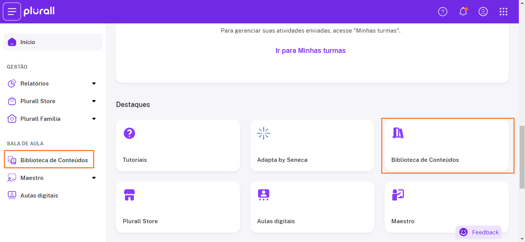Check the notifications bell icon
This screenshot has height=242, width=525.
[463, 12]
